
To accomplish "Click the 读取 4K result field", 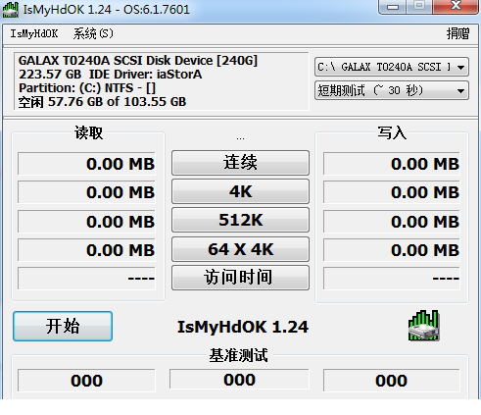I will 86,192.
